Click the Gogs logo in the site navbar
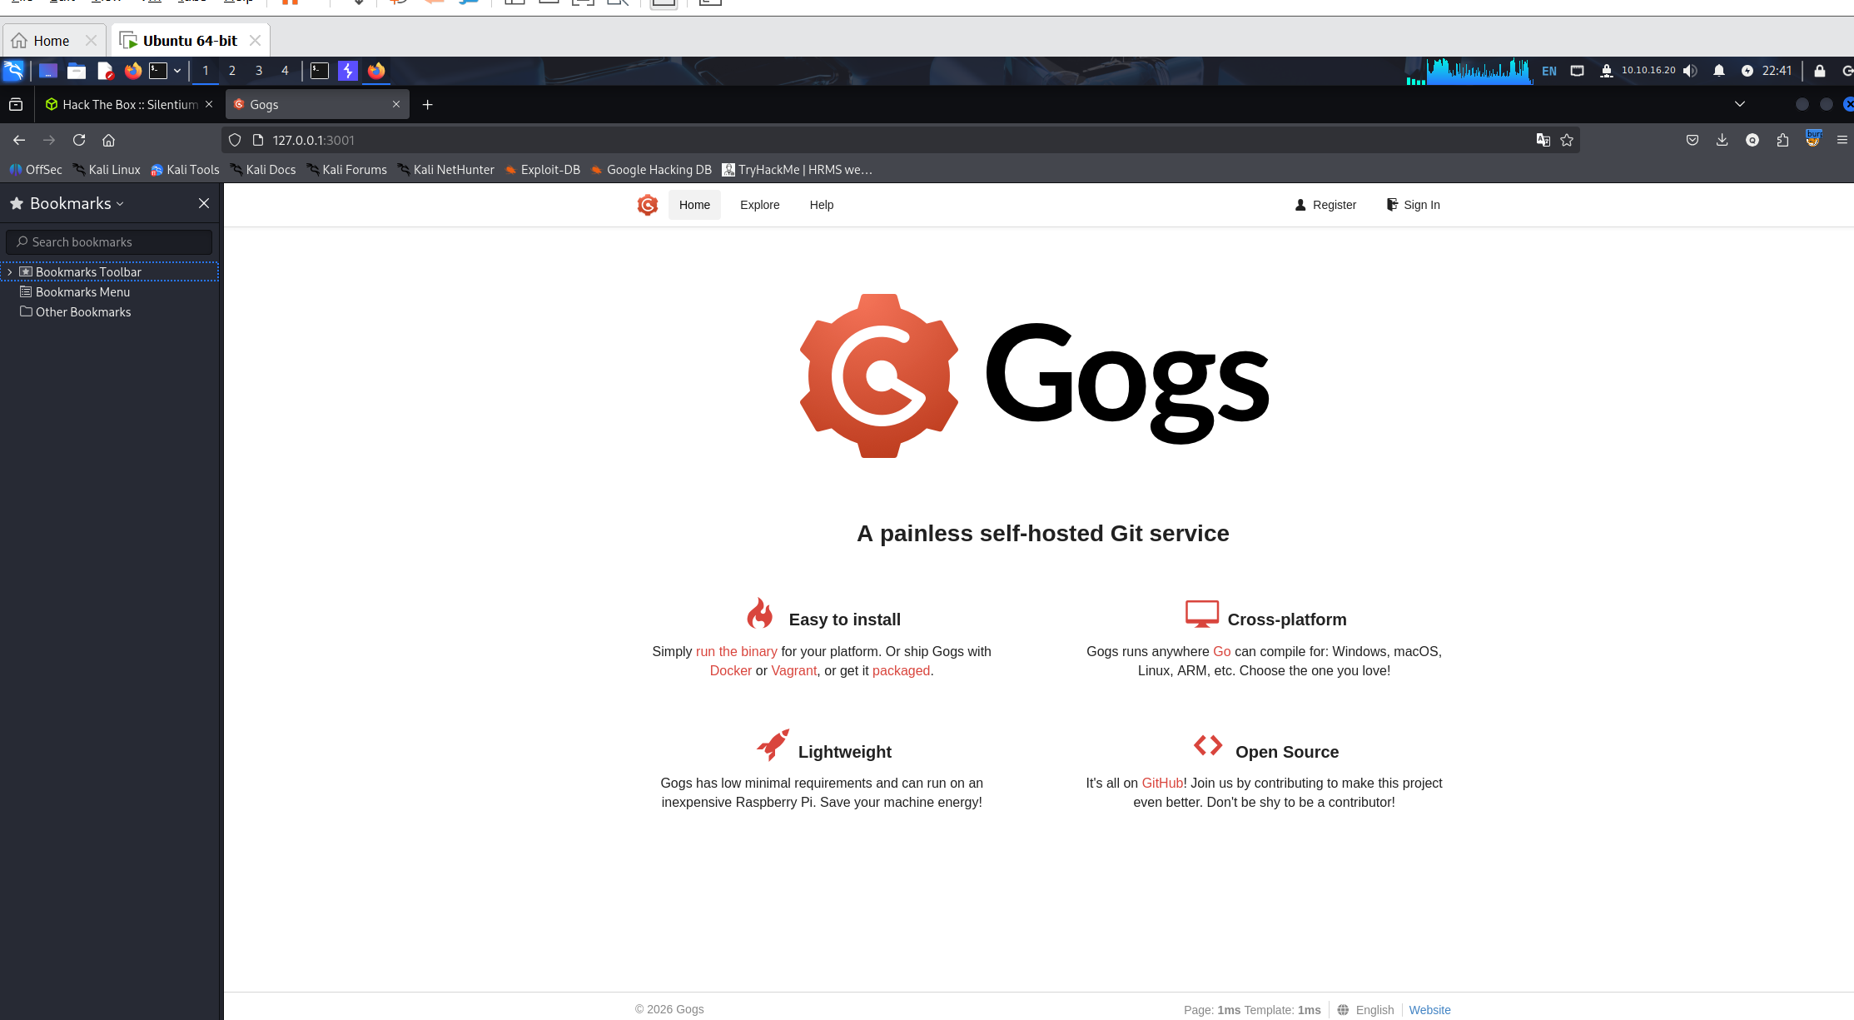Viewport: 1854px width, 1020px height. click(x=647, y=205)
